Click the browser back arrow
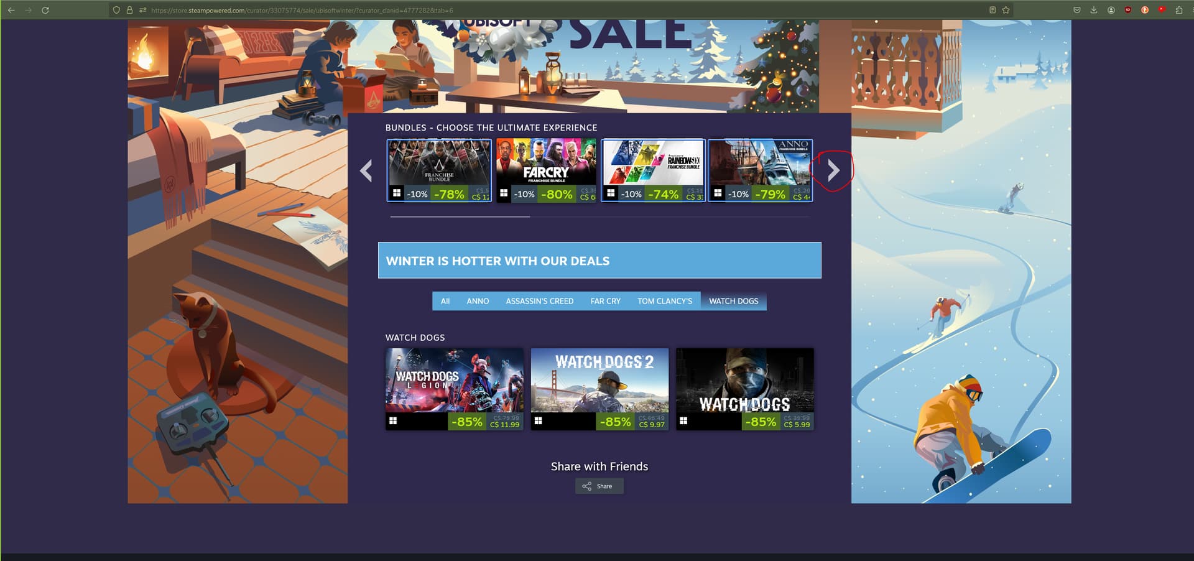Viewport: 1194px width, 561px height. 11,10
